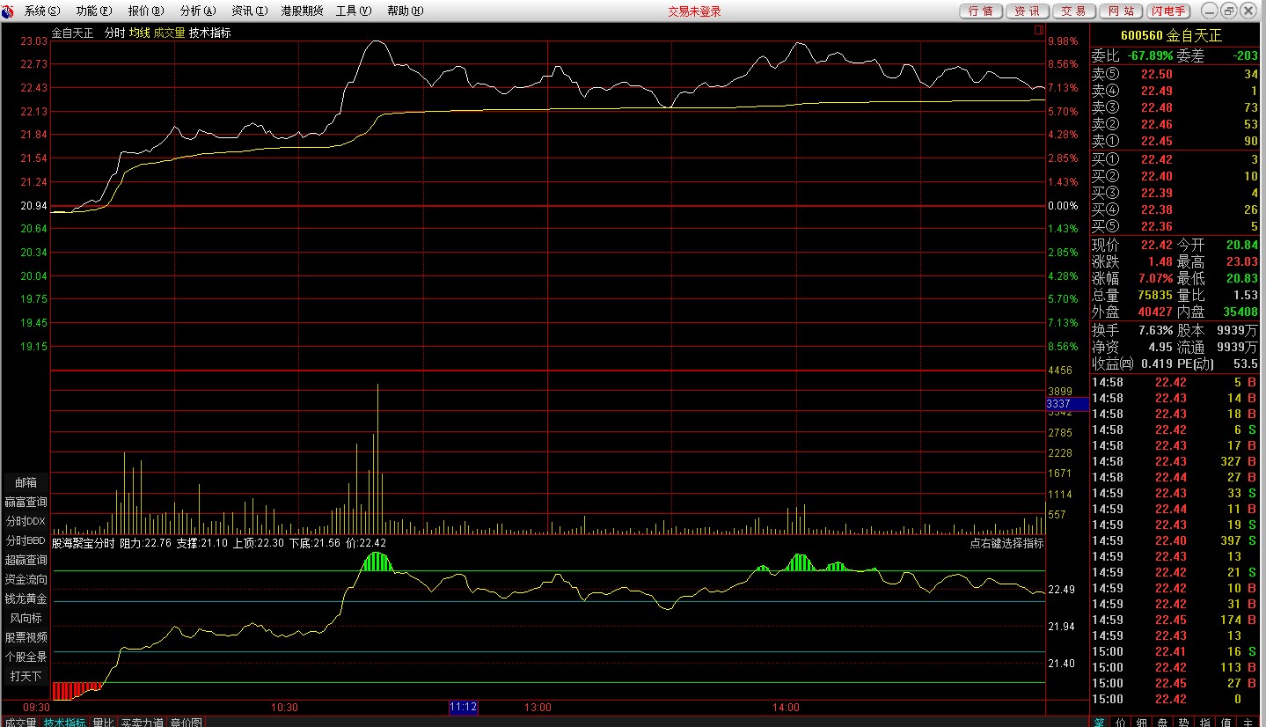Switch to the 竞价图 bottom tab
The height and width of the screenshot is (727, 1266).
pos(186,723)
